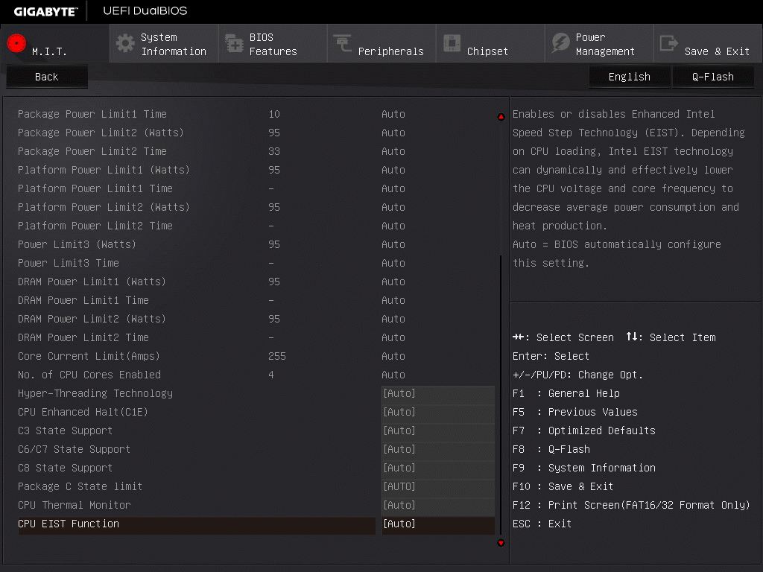Screen dimensions: 763x572
Task: Select Package Power Limit2 Time Auto value
Action: coord(393,151)
